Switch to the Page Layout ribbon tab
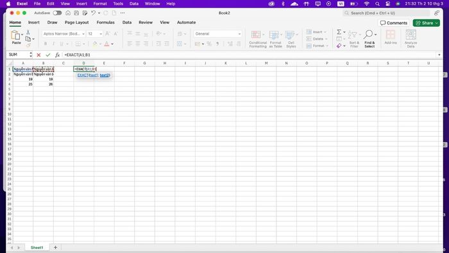This screenshot has height=253, width=449. click(77, 22)
